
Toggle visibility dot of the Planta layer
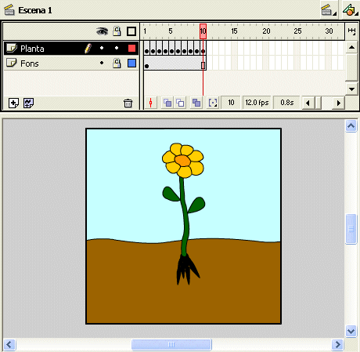pyautogui.click(x=102, y=48)
